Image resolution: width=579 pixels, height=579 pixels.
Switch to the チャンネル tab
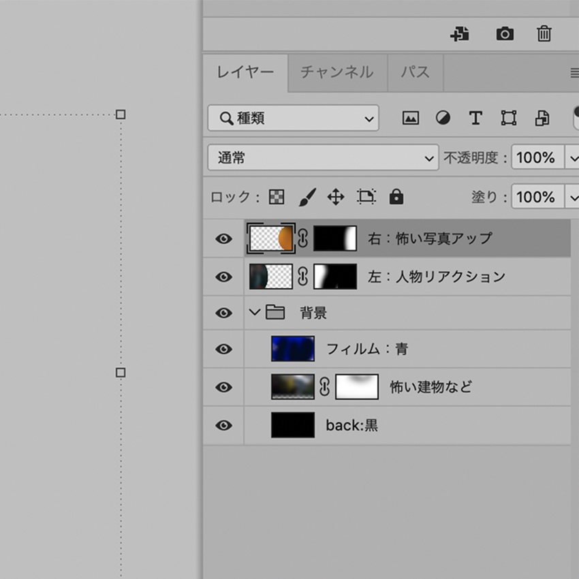(337, 72)
